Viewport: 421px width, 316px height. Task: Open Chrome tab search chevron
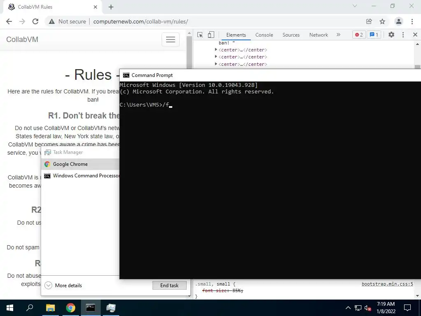355,6
